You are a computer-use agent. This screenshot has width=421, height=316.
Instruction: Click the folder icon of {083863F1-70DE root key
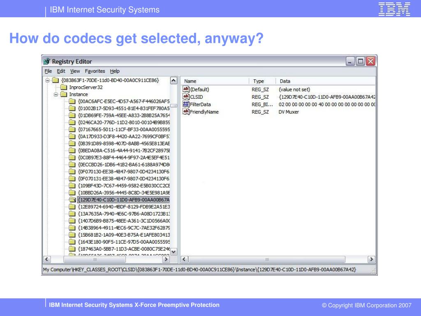click(x=56, y=80)
